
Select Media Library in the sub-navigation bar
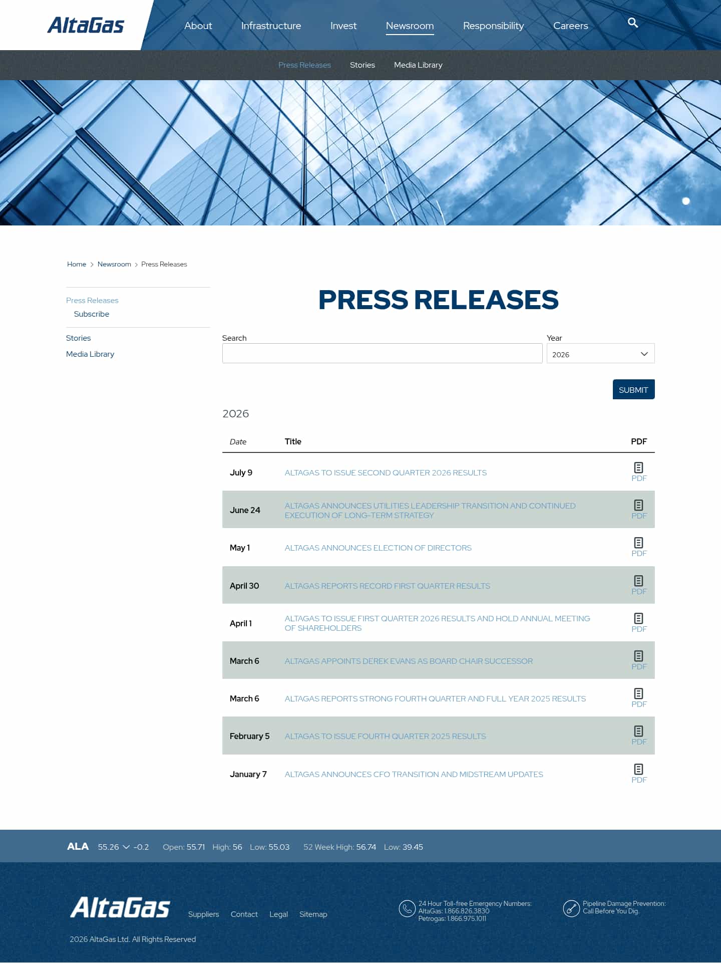(x=418, y=65)
